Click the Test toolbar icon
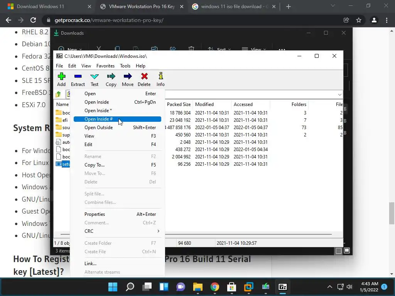 (x=95, y=79)
